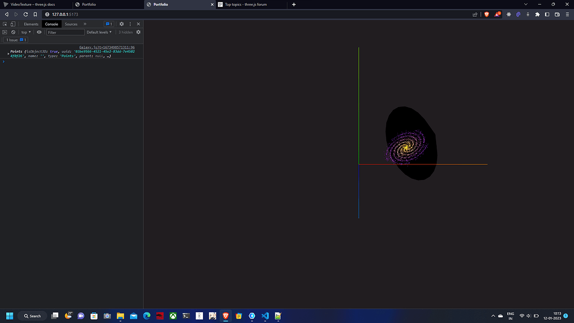Image resolution: width=574 pixels, height=323 pixels.
Task: Open the Default levels dropdown
Action: [x=100, y=33]
